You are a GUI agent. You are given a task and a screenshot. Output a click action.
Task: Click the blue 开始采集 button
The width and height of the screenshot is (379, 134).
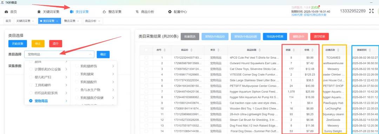click(x=18, y=44)
